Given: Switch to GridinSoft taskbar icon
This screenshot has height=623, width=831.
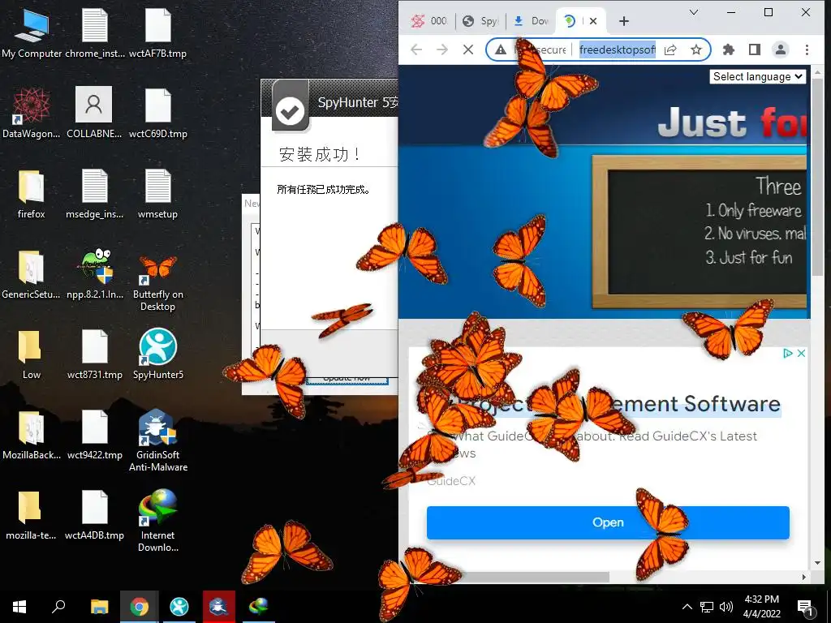Looking at the screenshot, I should pyautogui.click(x=218, y=607).
